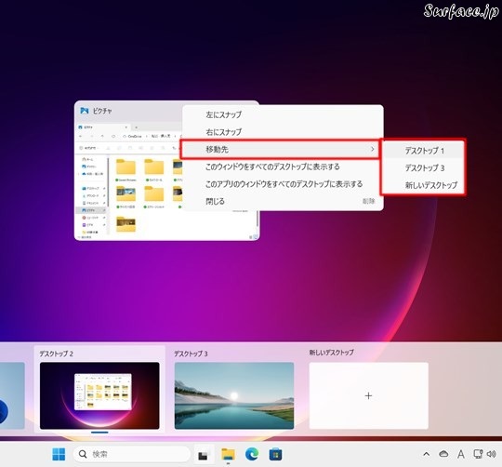Click the volume speaker tray icon
This screenshot has width=502, height=467.
492,454
